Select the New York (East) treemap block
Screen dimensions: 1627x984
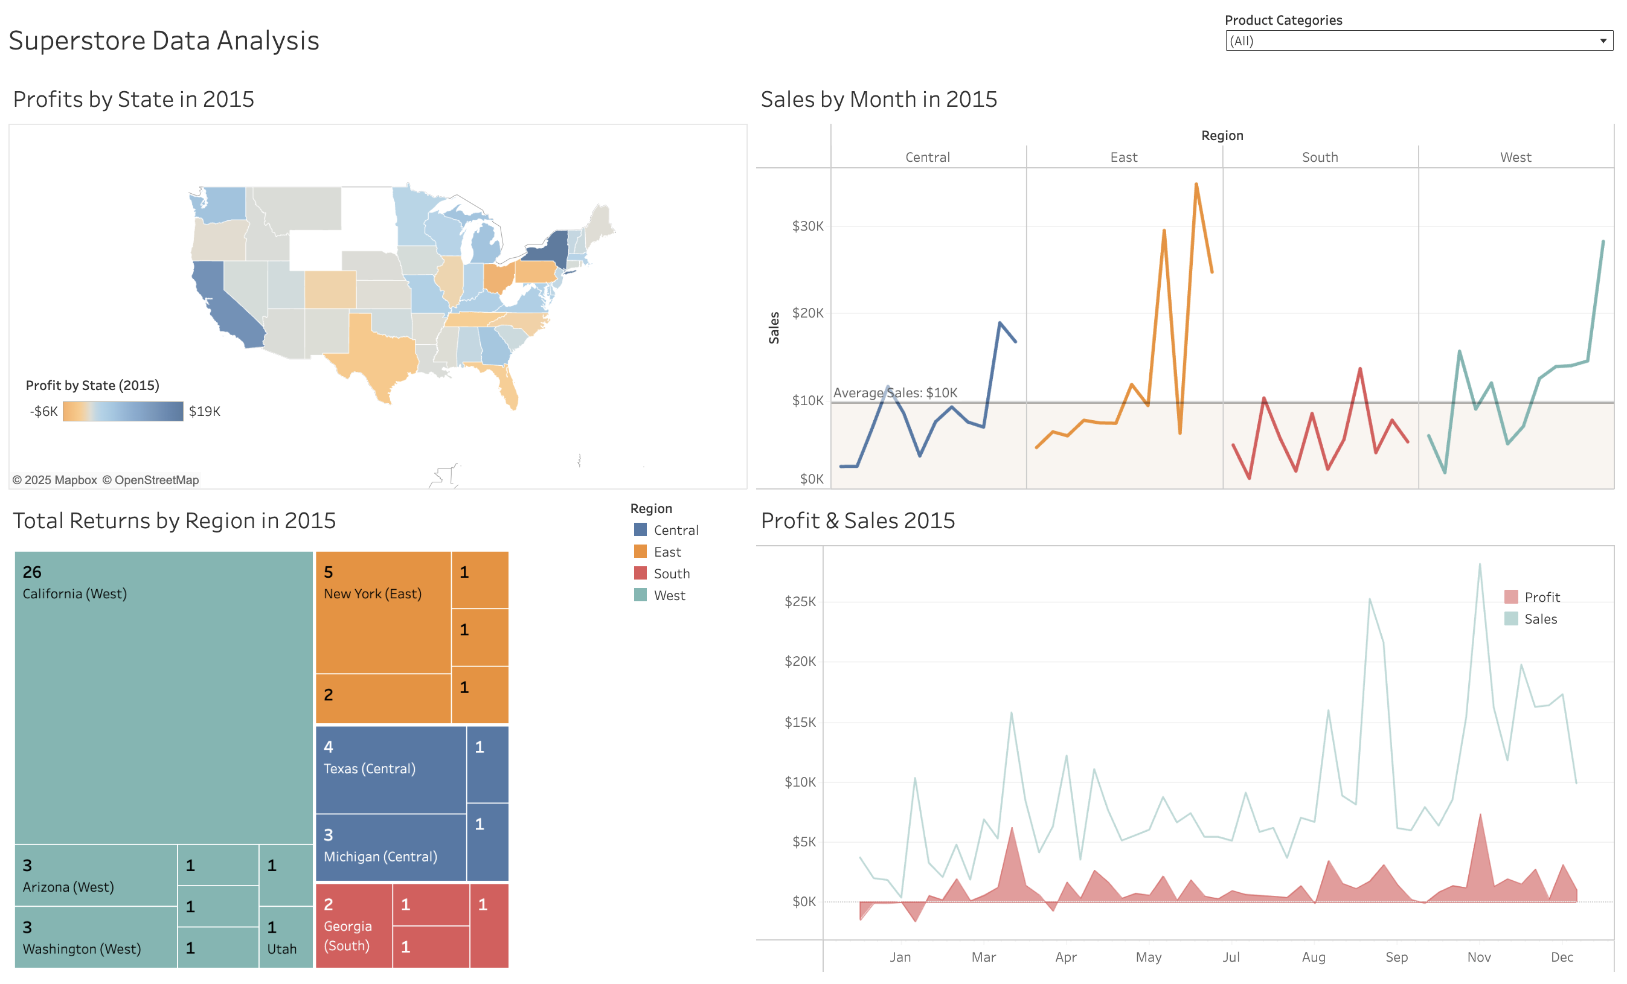[383, 614]
